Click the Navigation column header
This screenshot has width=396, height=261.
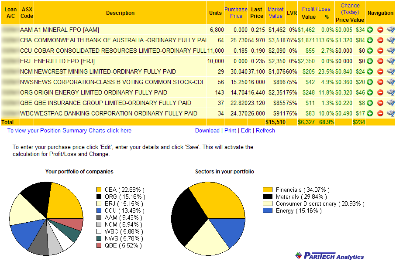pyautogui.click(x=380, y=13)
